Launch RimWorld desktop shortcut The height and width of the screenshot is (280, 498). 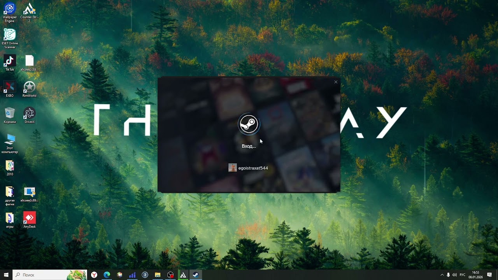(30, 89)
